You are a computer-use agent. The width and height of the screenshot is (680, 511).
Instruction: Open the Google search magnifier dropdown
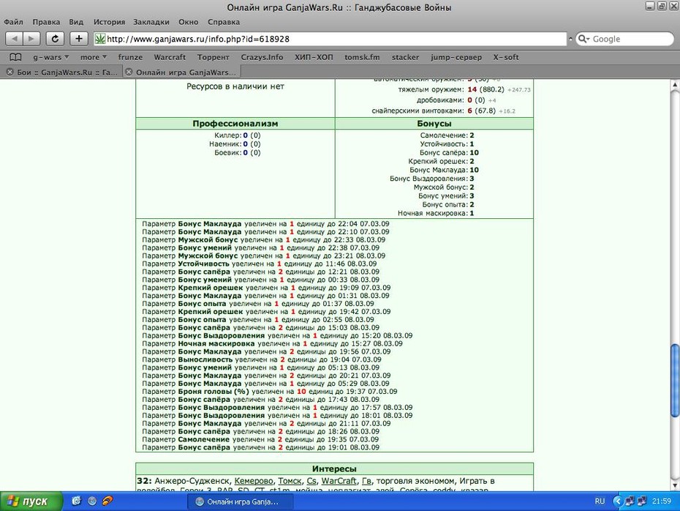tap(584, 39)
